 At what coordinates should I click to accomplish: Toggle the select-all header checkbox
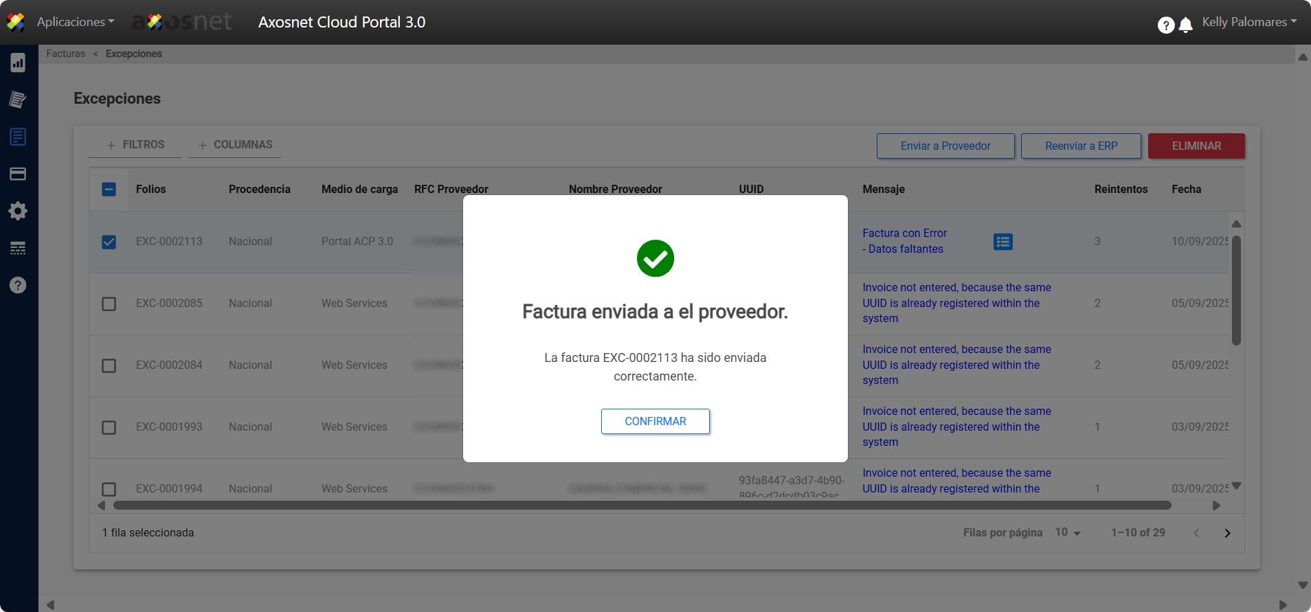[109, 190]
